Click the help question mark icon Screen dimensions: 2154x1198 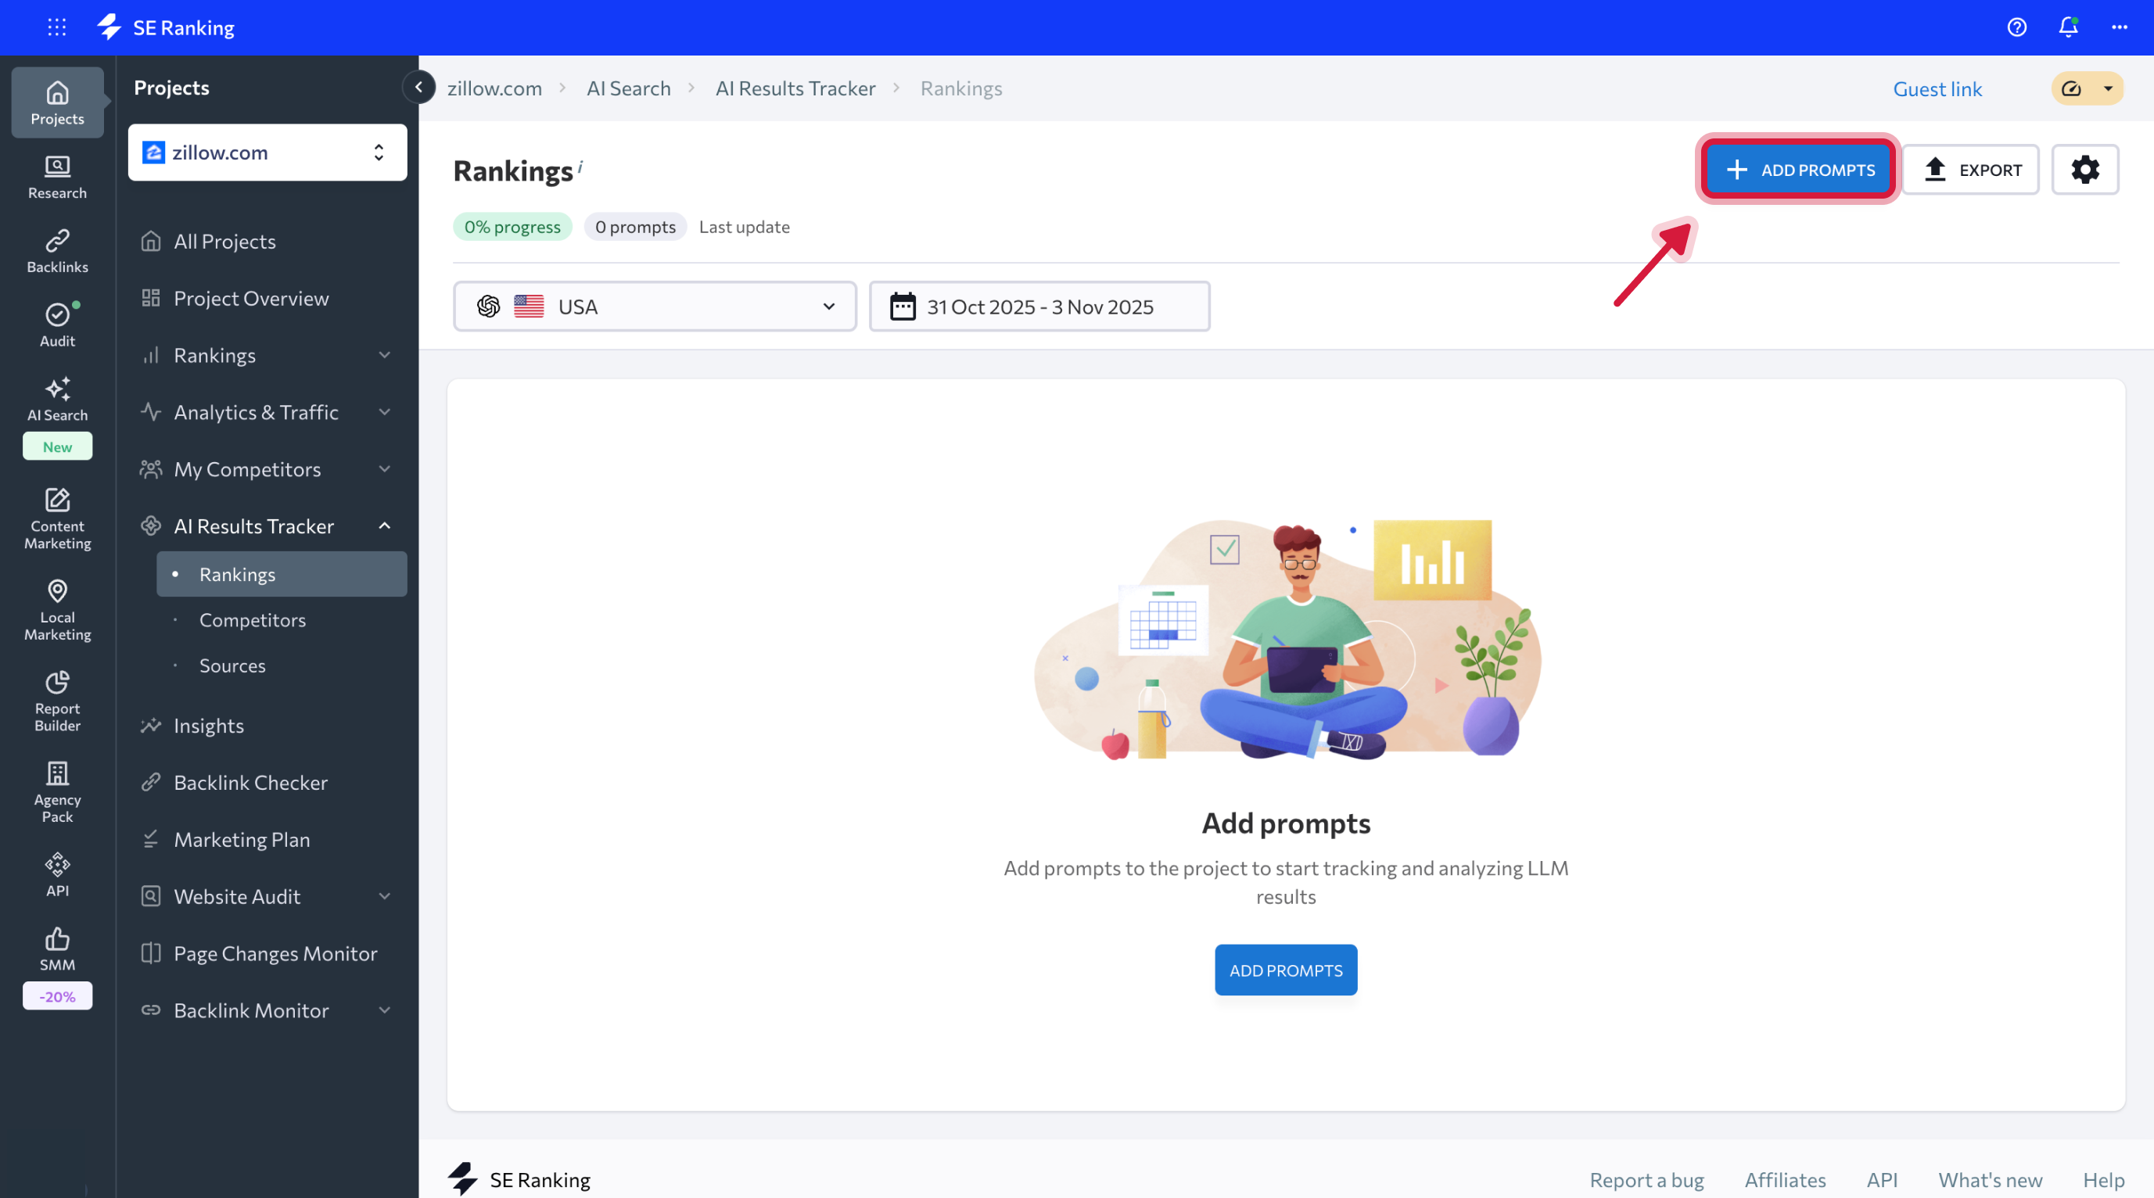tap(2016, 27)
